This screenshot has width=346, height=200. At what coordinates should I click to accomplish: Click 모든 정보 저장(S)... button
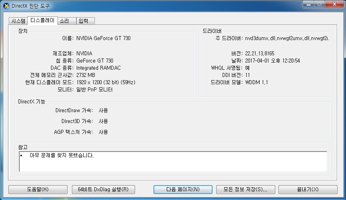(246, 190)
